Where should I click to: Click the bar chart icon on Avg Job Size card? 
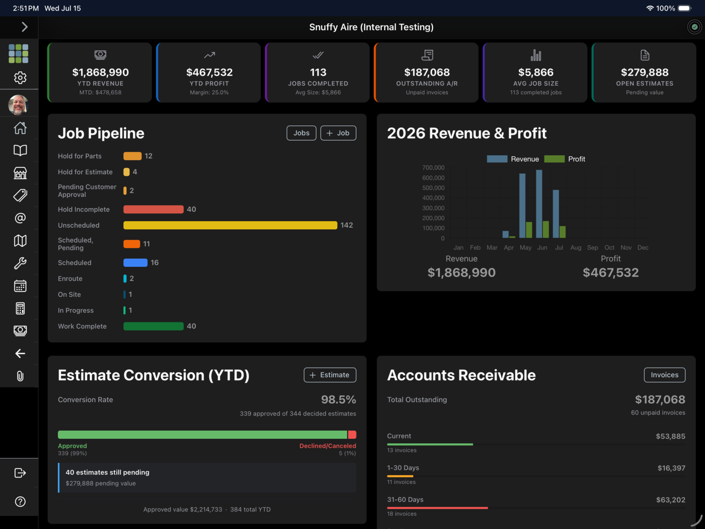click(536, 55)
